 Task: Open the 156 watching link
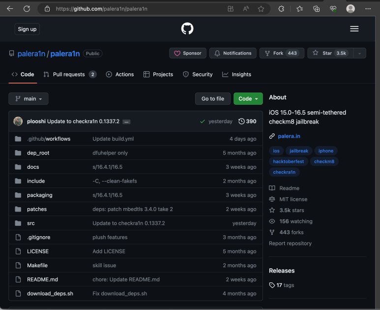291,221
